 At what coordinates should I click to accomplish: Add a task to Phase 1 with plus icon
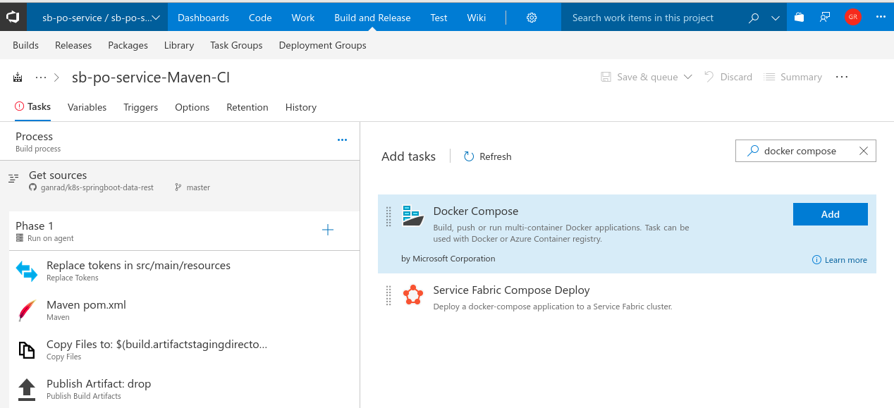[328, 230]
